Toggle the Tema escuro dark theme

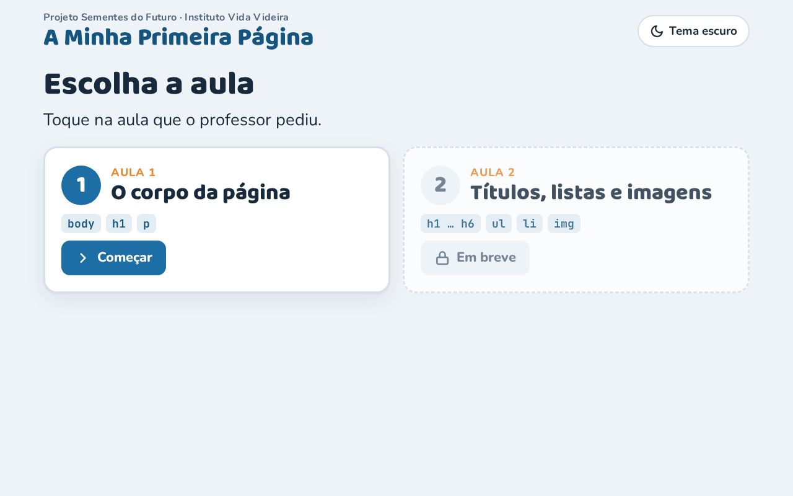[x=693, y=31]
